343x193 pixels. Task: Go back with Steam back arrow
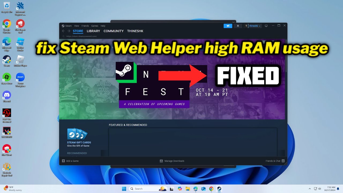tap(63, 31)
